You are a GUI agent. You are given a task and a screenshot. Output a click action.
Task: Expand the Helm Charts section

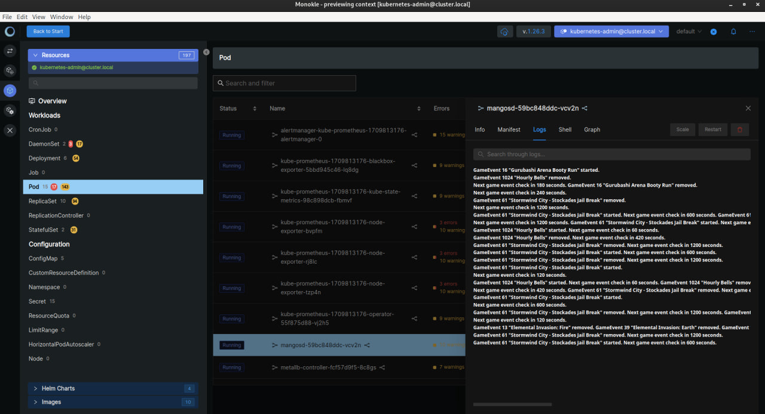(113, 388)
